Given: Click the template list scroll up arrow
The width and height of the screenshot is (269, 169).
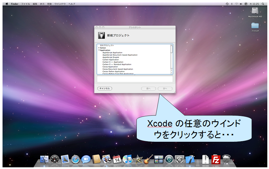Looking at the screenshot, I should point(172,70).
